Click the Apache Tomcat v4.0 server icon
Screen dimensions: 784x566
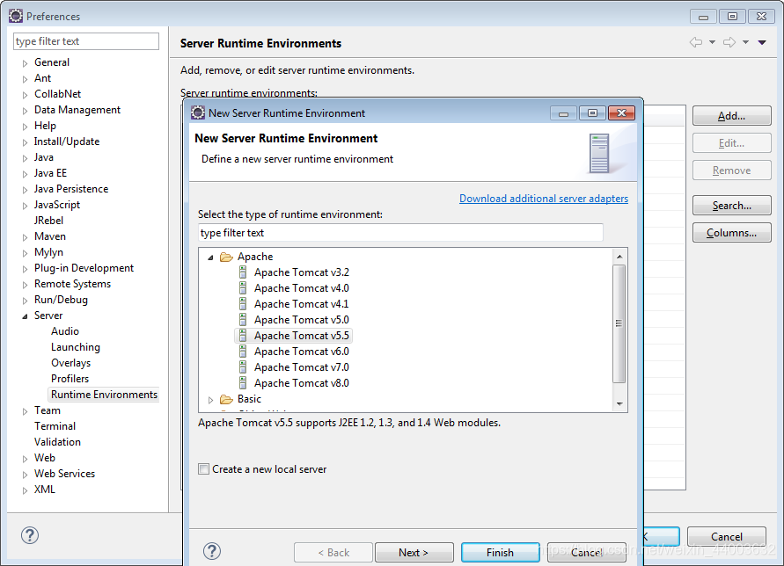[x=243, y=288]
